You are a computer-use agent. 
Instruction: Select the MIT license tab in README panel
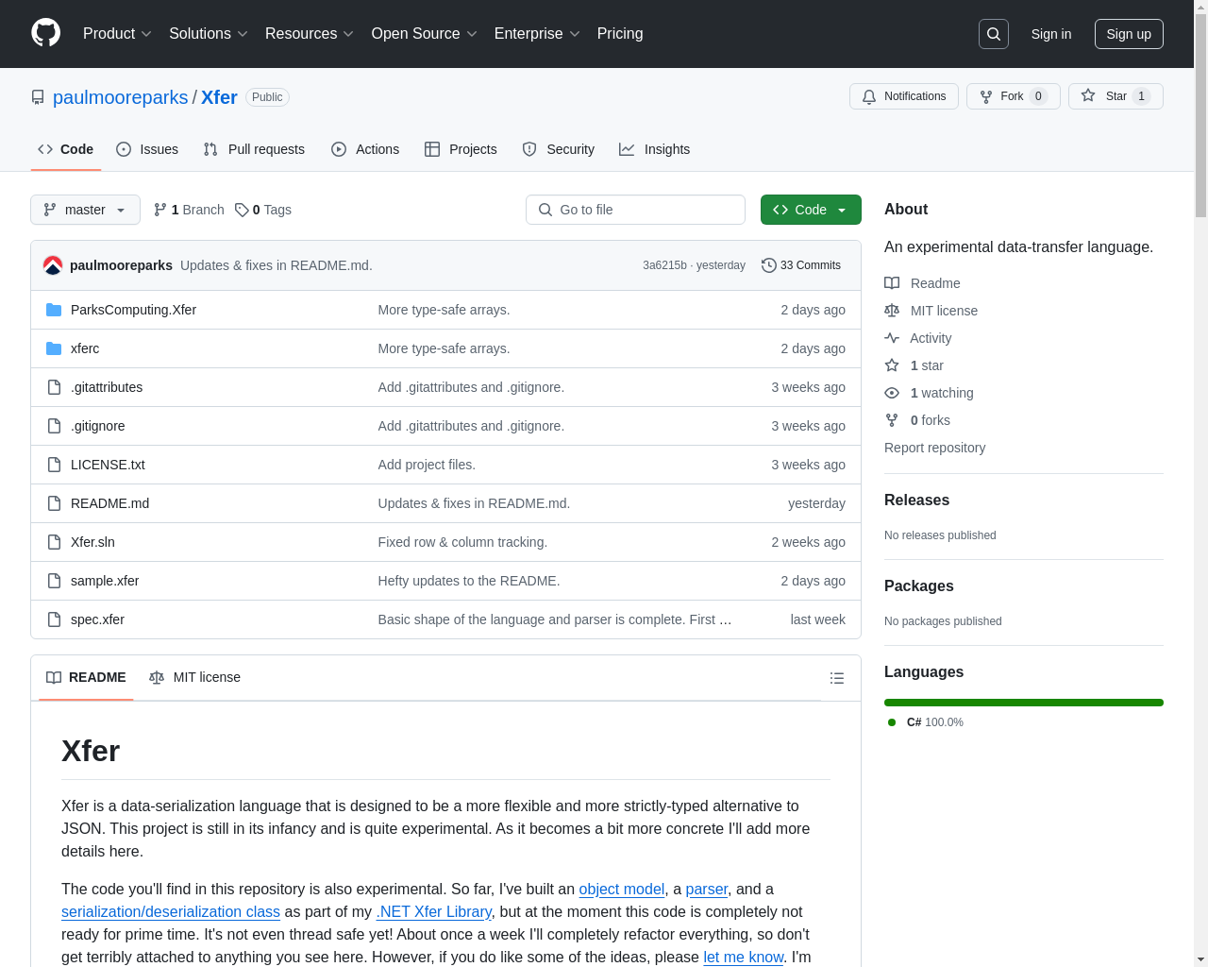pos(195,677)
